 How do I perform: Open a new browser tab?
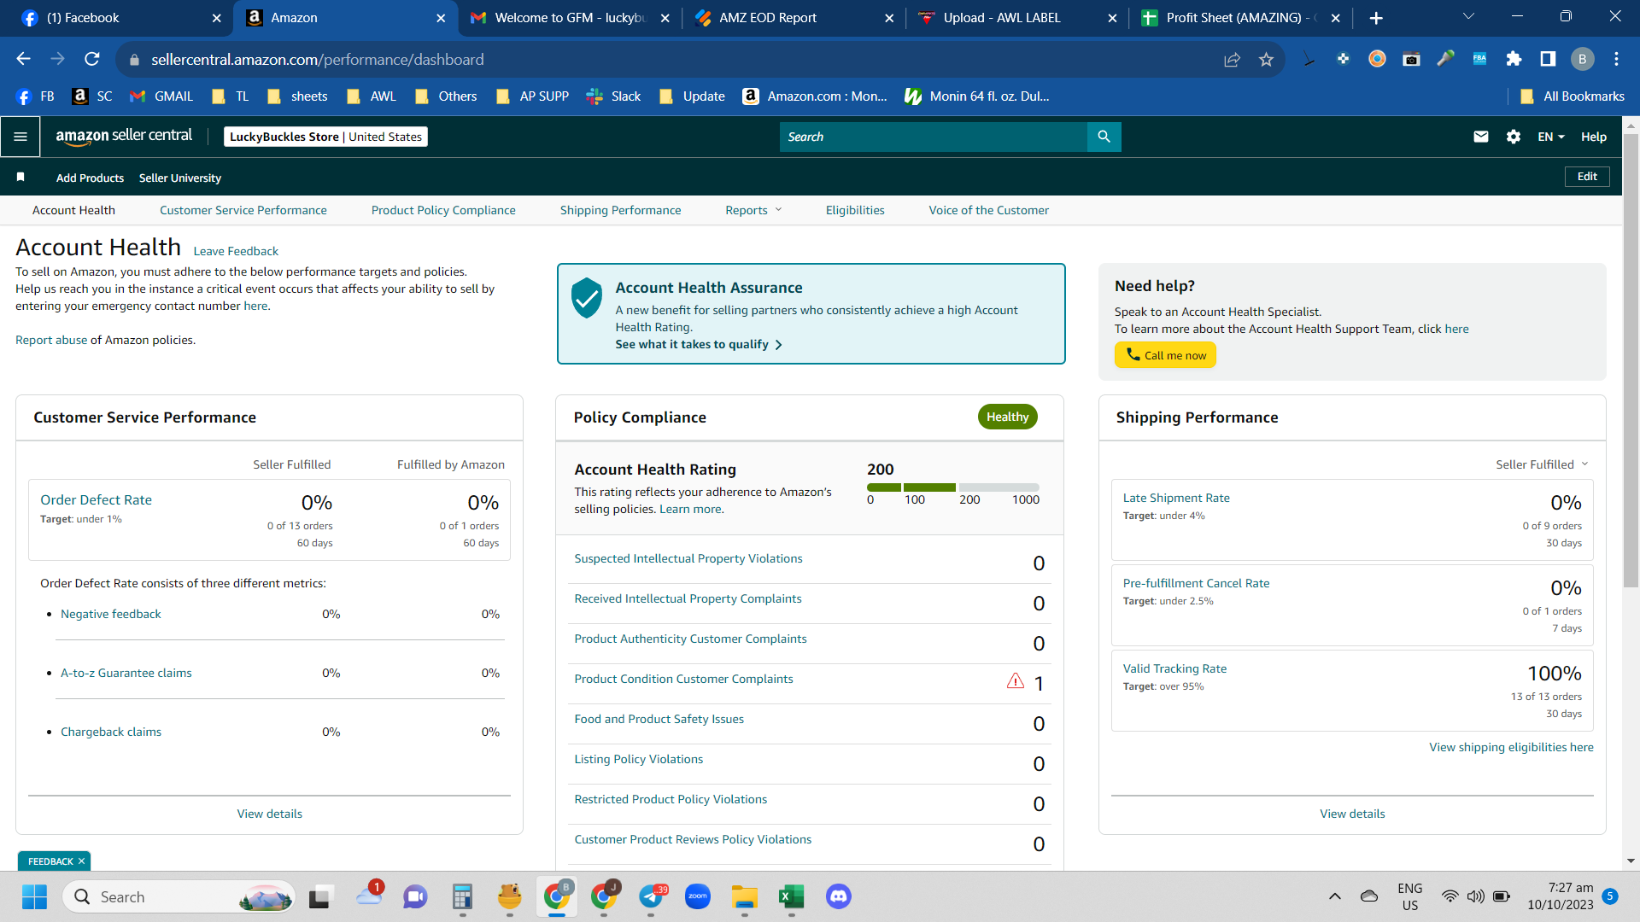tap(1376, 18)
